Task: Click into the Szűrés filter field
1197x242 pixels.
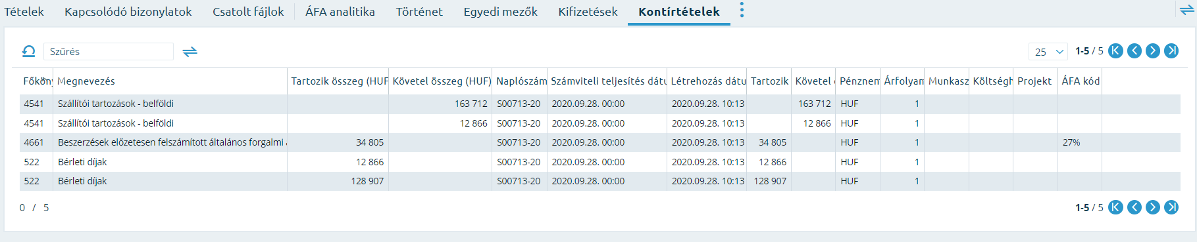Action: (x=109, y=51)
